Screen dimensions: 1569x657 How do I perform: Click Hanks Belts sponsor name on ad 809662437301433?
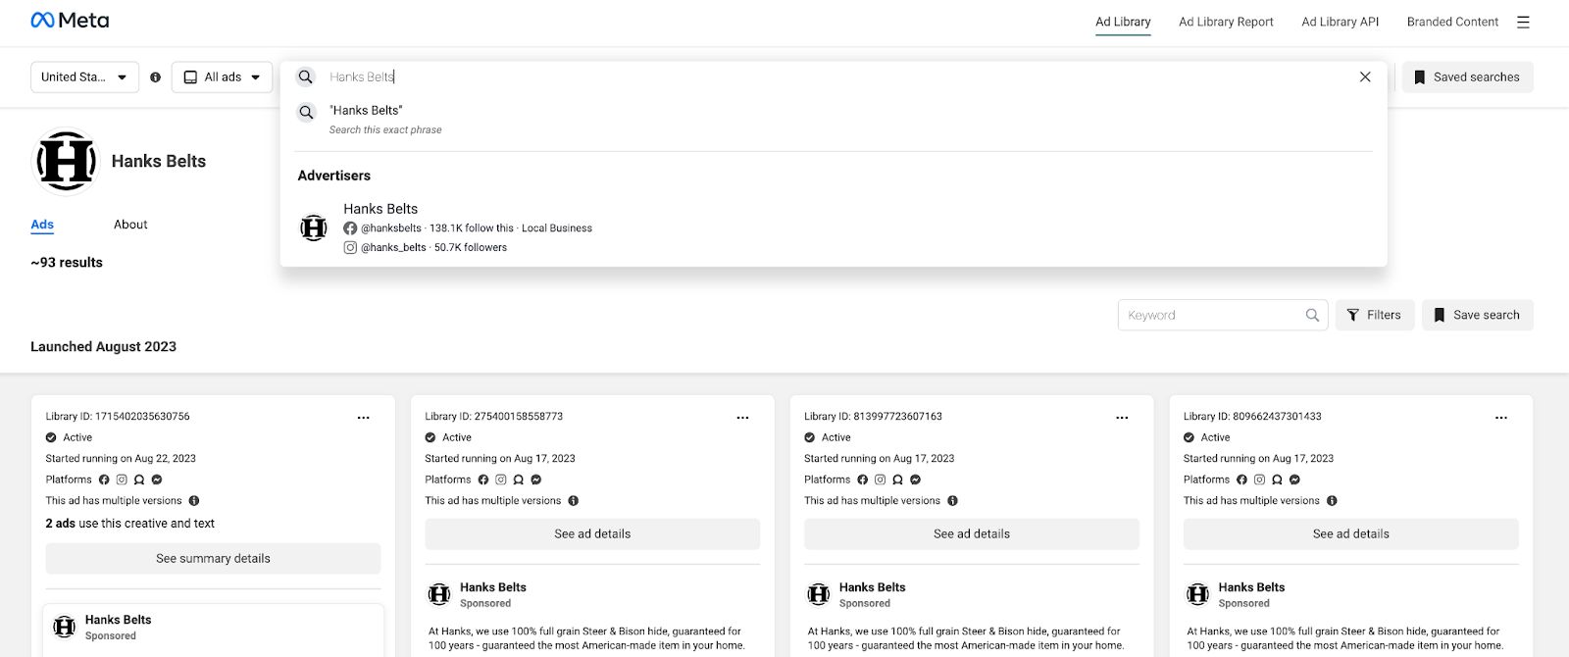1251,587
